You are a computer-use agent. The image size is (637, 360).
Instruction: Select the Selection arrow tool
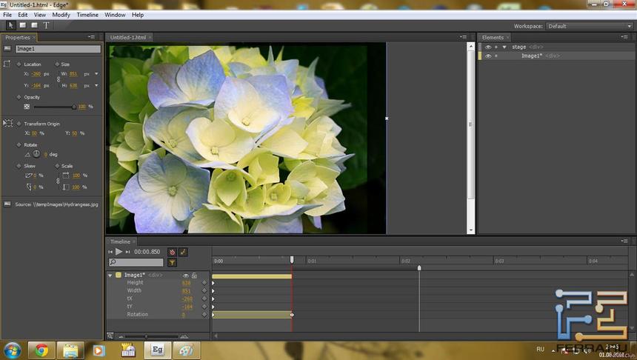click(11, 25)
